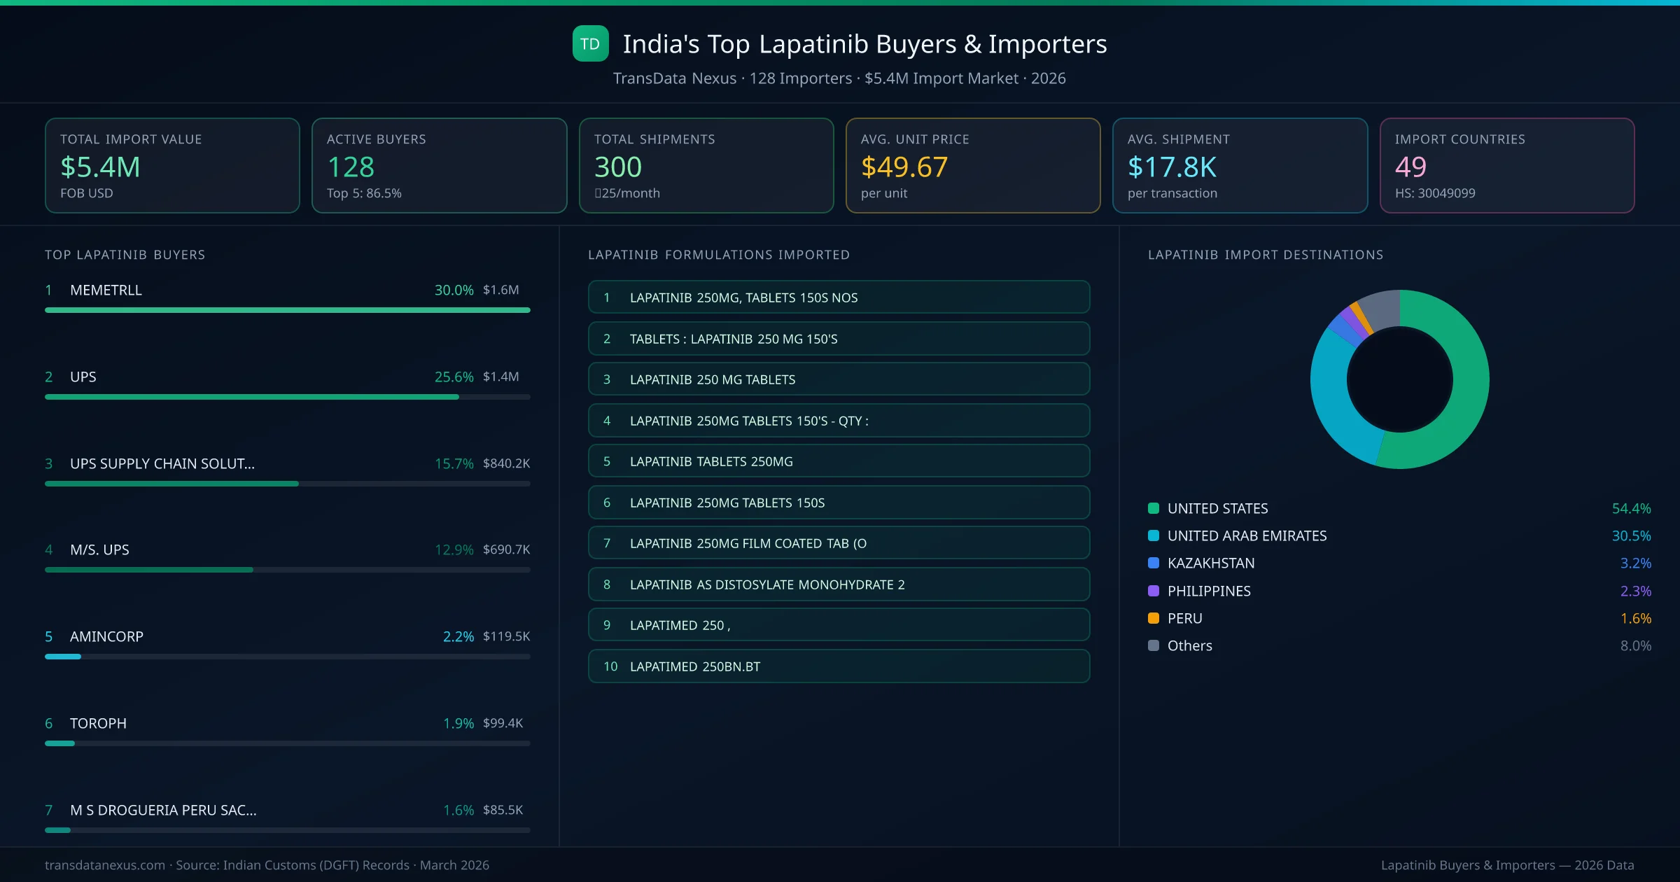Click the TD logo icon in the header

(x=589, y=44)
